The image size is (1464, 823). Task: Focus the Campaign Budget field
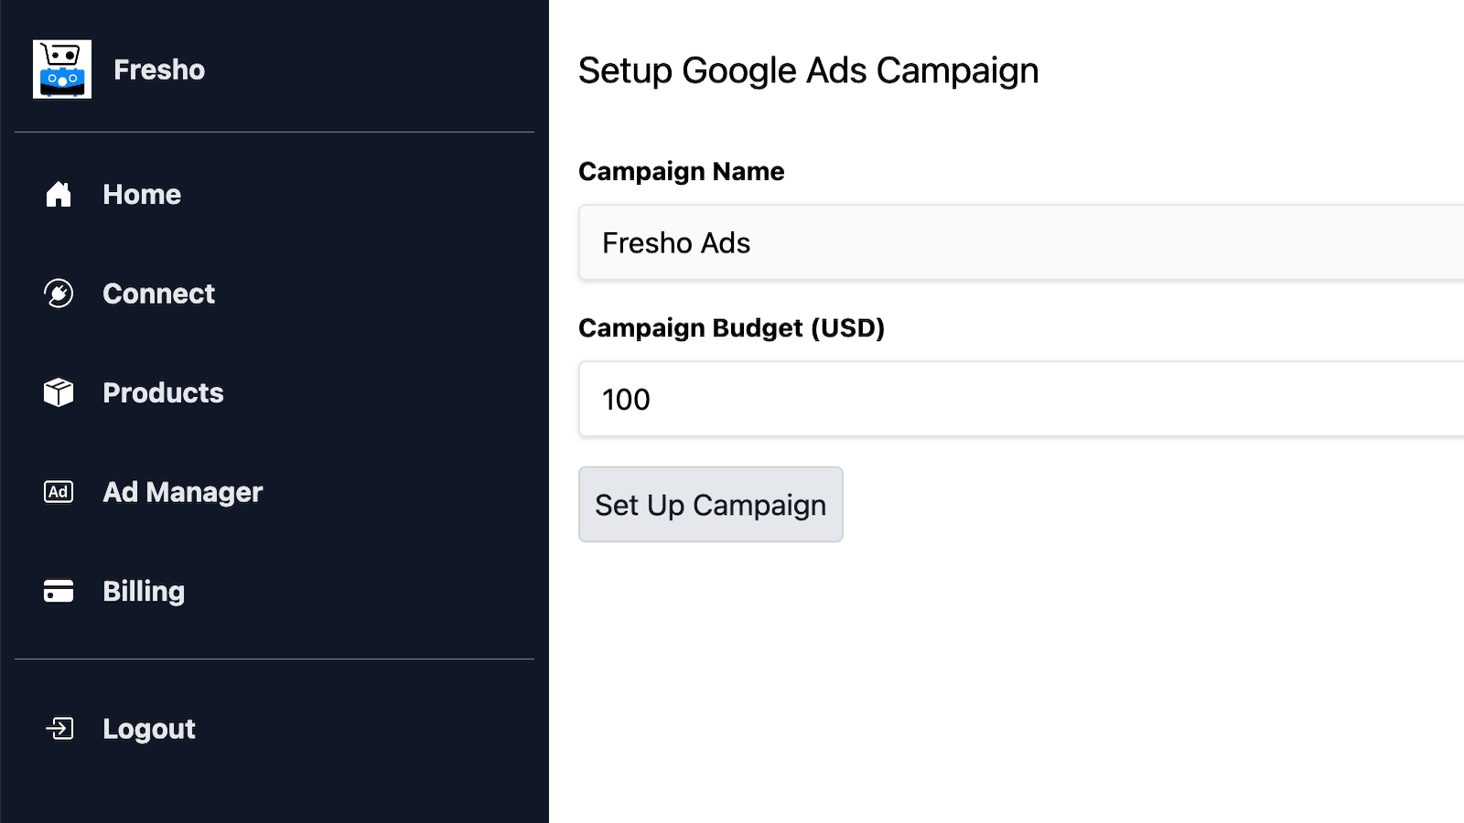[1021, 399]
